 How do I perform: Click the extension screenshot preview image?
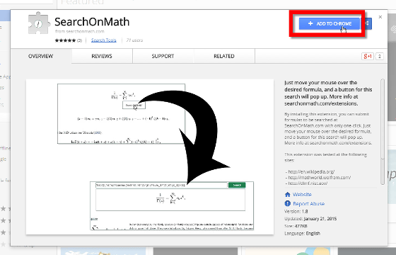point(150,157)
